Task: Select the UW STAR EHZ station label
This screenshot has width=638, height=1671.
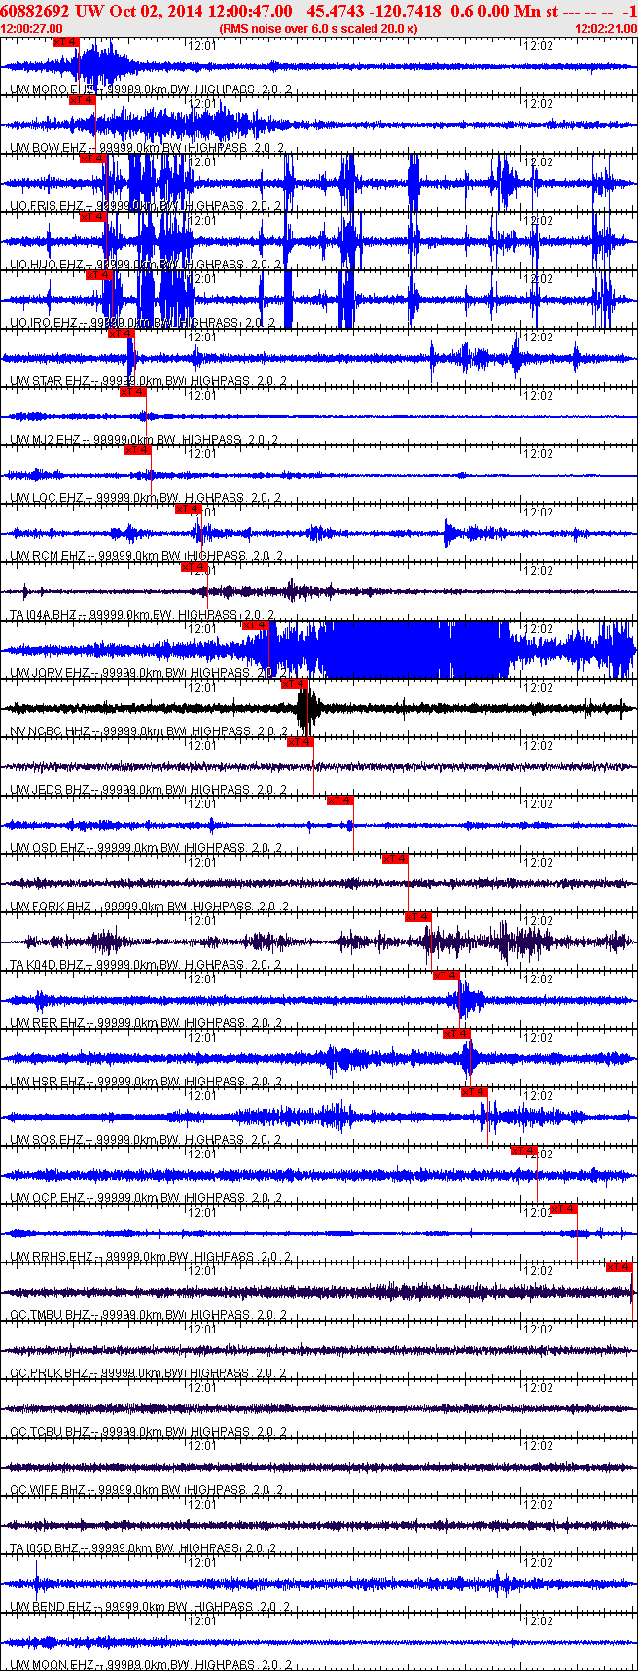Action: pyautogui.click(x=49, y=381)
